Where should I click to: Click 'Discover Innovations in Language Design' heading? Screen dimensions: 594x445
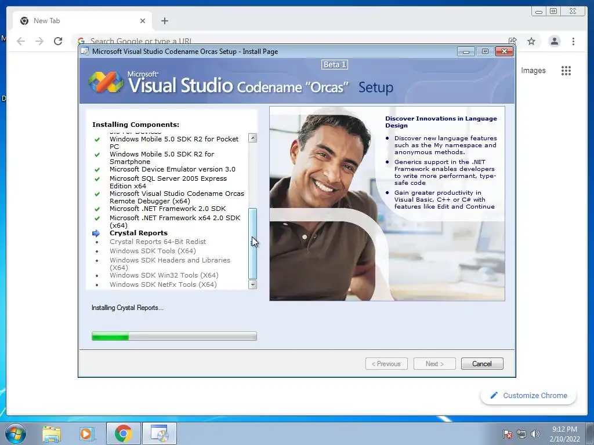click(x=441, y=122)
